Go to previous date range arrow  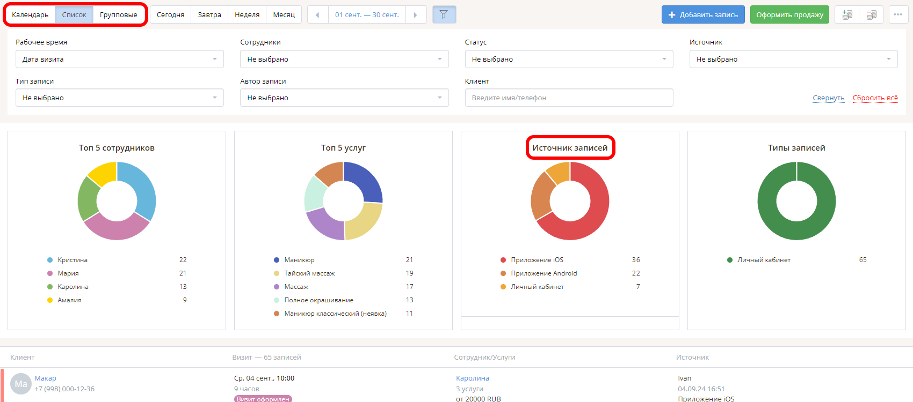coord(317,14)
